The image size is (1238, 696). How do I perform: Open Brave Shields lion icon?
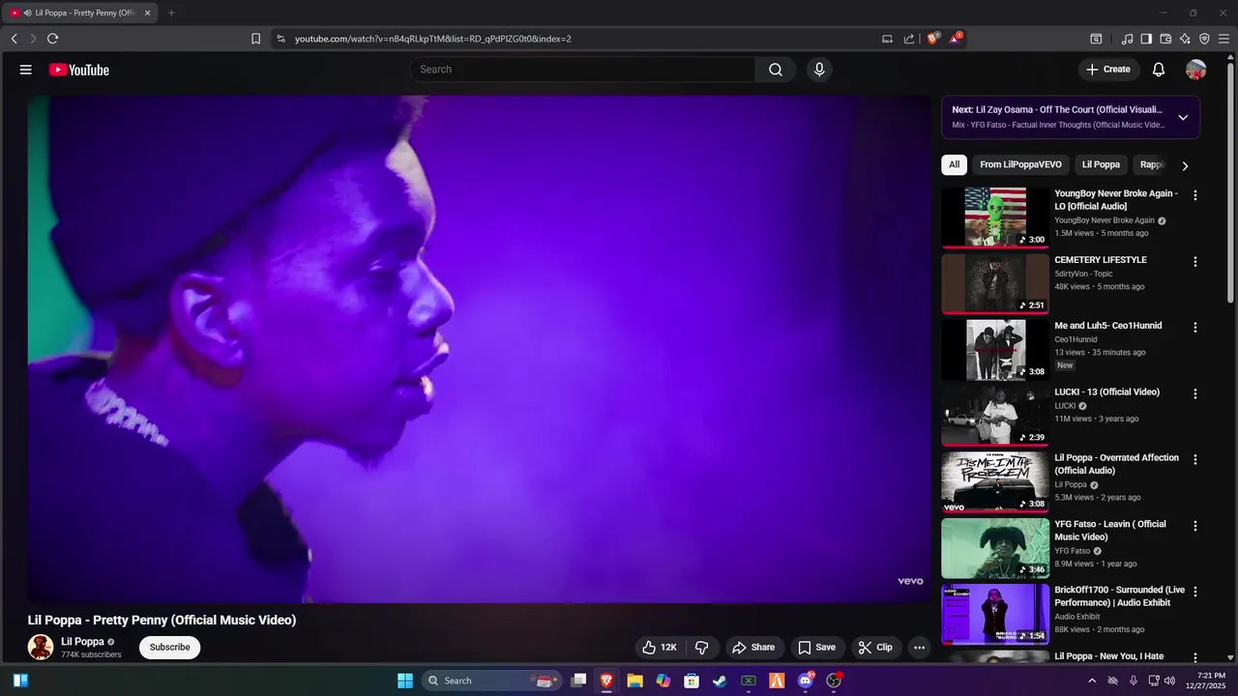tap(933, 39)
